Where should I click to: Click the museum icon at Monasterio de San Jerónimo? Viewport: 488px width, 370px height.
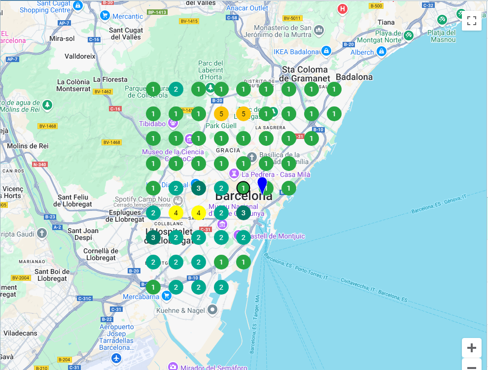(x=319, y=31)
